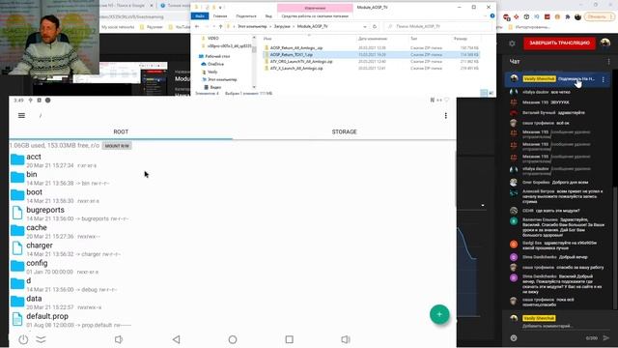Screen dimensions: 618x348
Task: Open the config folder
Action: click(233, 267)
